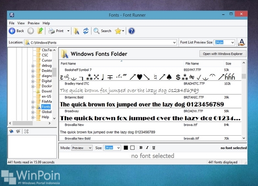Open the Preview menu
The height and width of the screenshot is (186, 258).
click(33, 23)
